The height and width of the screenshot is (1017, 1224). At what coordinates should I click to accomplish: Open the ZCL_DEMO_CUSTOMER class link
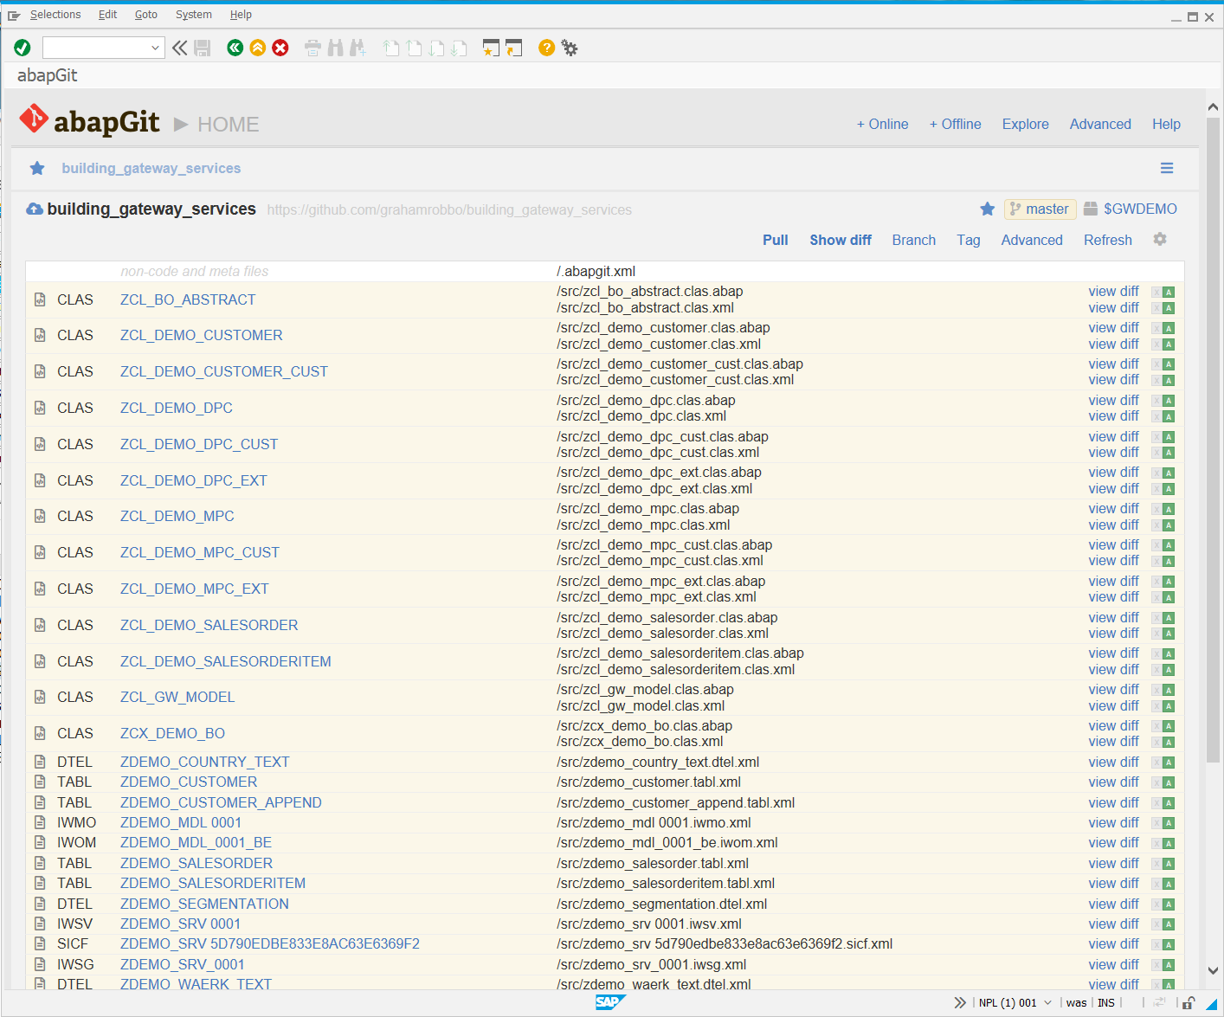pos(201,335)
